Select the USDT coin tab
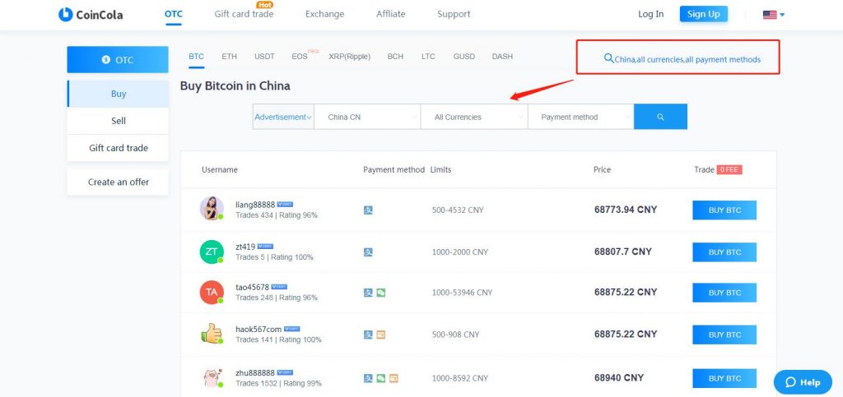Viewport: 843px width, 397px height. (x=264, y=57)
